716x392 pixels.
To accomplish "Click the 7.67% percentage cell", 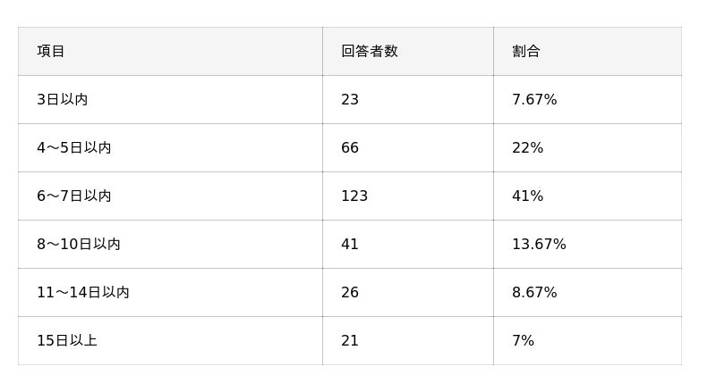I will 534,100.
